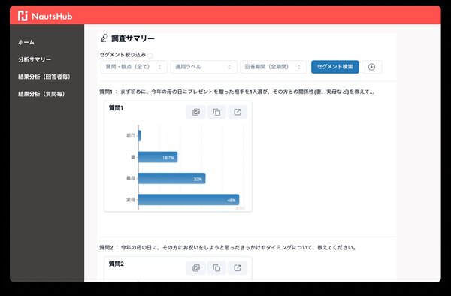Open the 回答期間（全期間） dropdown

pos(274,67)
